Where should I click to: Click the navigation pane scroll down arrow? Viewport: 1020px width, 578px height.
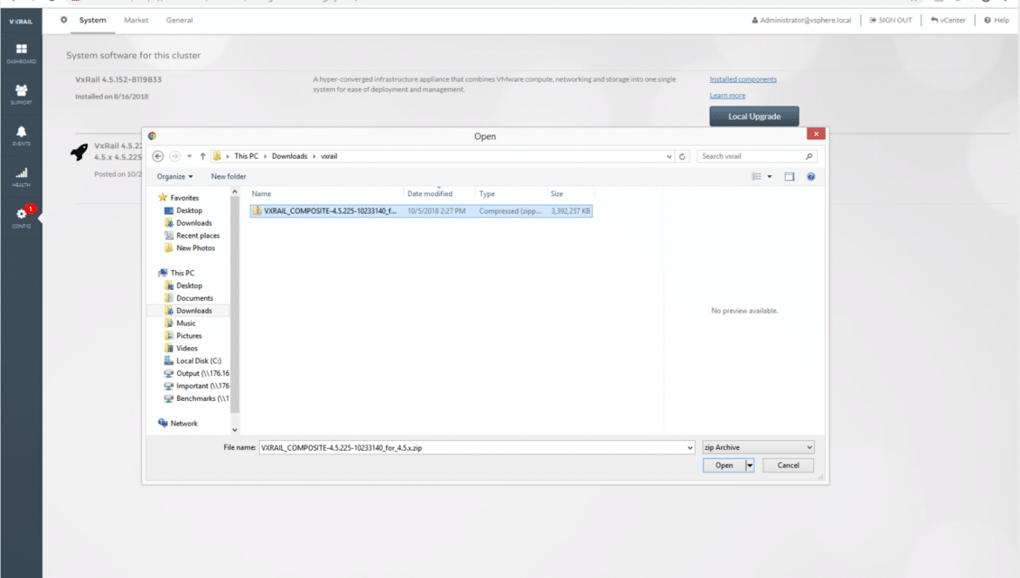pyautogui.click(x=235, y=430)
